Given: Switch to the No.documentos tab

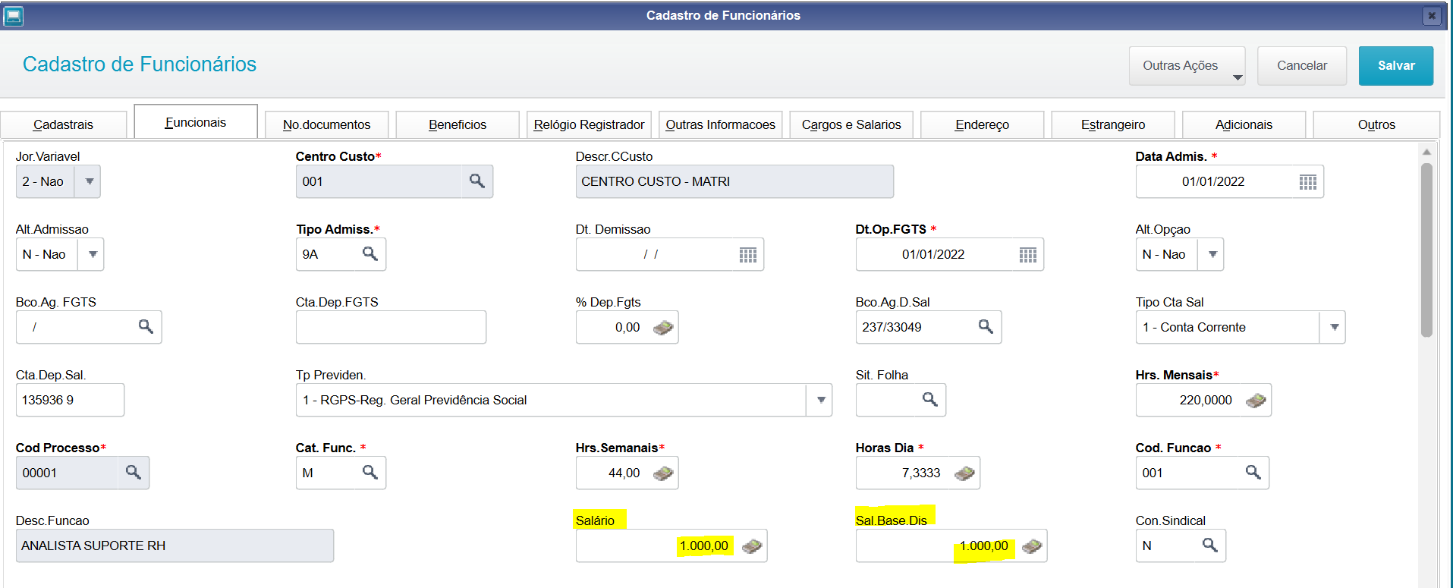Looking at the screenshot, I should (327, 124).
